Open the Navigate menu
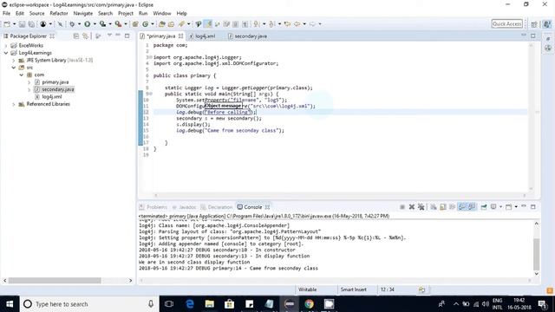The width and height of the screenshot is (555, 312). click(x=83, y=14)
